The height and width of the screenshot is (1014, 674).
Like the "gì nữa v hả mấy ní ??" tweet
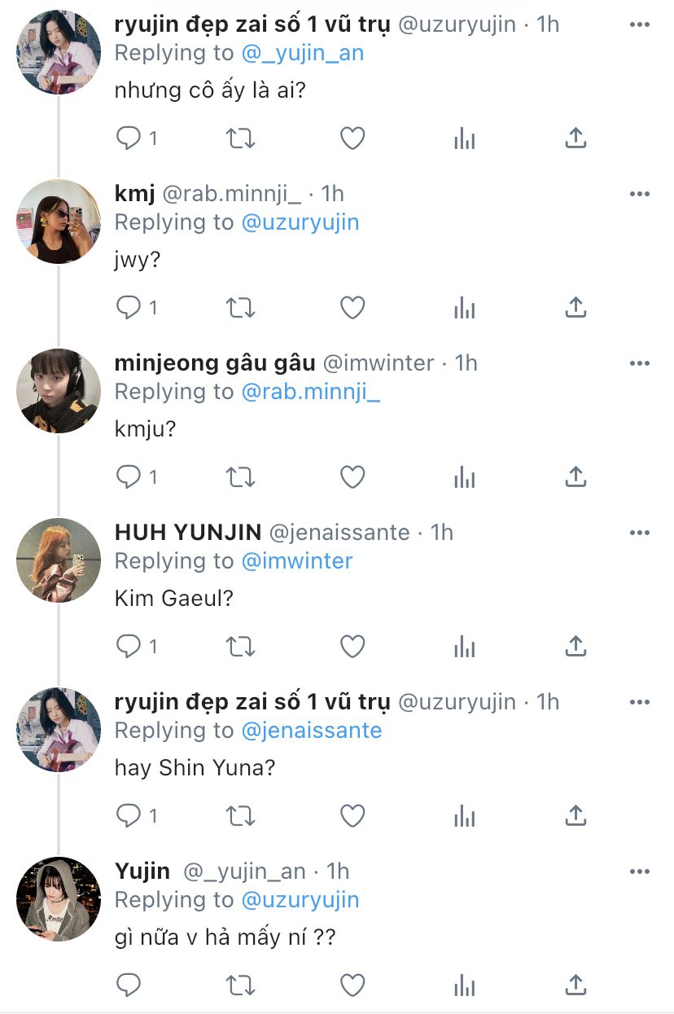point(352,985)
